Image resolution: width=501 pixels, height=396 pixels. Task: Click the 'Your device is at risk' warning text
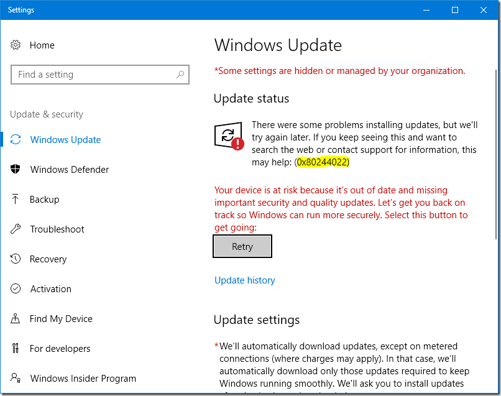tap(341, 209)
